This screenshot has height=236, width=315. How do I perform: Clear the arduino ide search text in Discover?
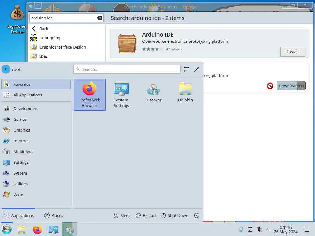[x=99, y=18]
